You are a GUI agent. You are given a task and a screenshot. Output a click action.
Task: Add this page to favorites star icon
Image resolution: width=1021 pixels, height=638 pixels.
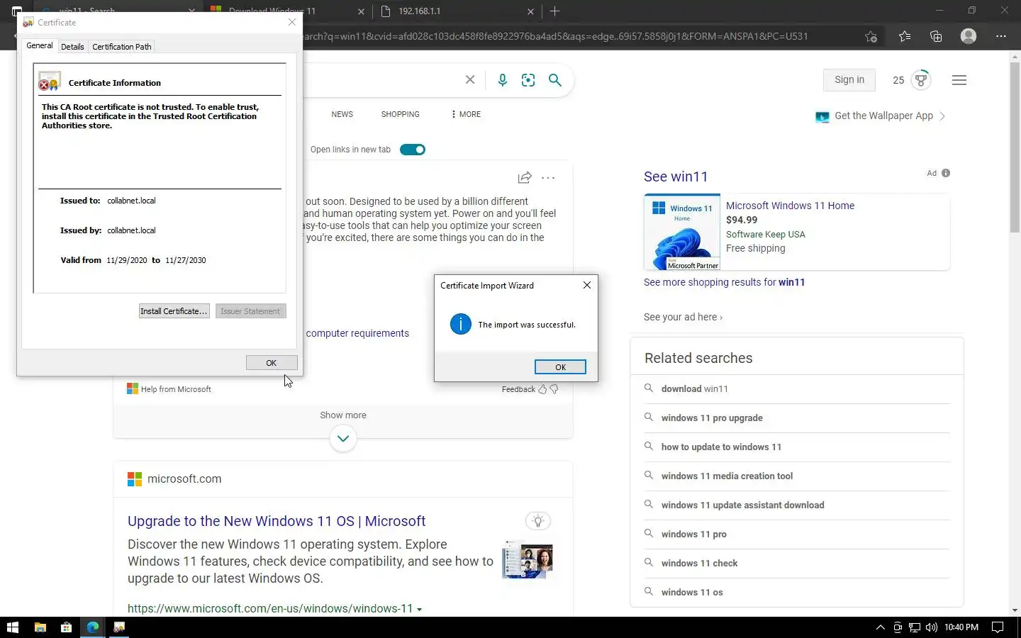click(x=871, y=36)
